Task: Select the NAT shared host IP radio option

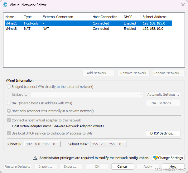Action: coord(9,103)
